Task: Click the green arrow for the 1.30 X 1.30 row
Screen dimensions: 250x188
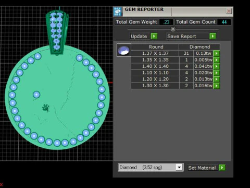Action: pos(217,86)
